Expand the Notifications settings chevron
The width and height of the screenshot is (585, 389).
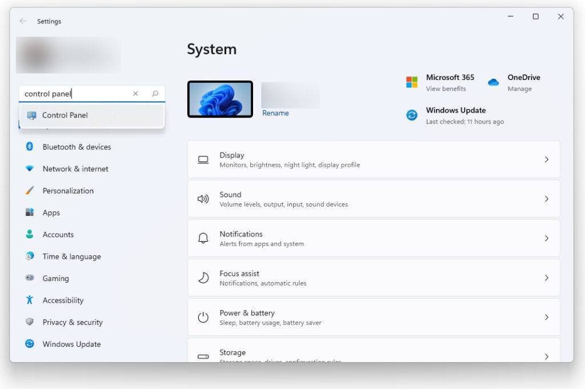[x=547, y=238]
